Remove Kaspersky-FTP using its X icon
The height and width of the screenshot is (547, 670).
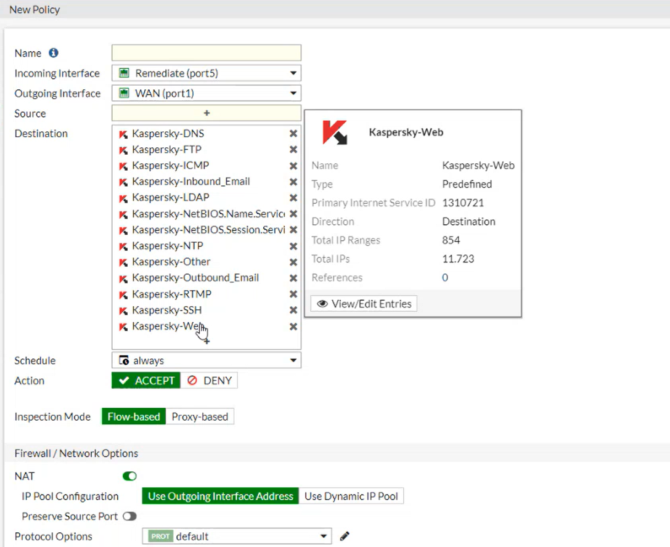click(x=293, y=149)
